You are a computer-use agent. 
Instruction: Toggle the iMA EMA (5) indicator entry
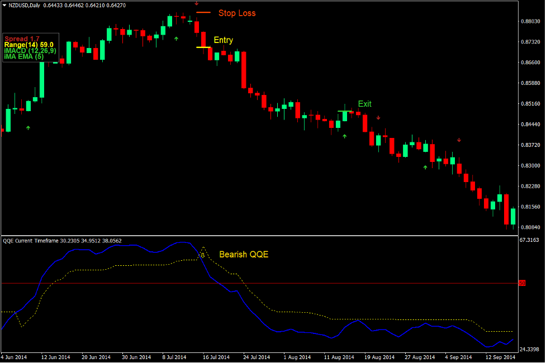[23, 56]
